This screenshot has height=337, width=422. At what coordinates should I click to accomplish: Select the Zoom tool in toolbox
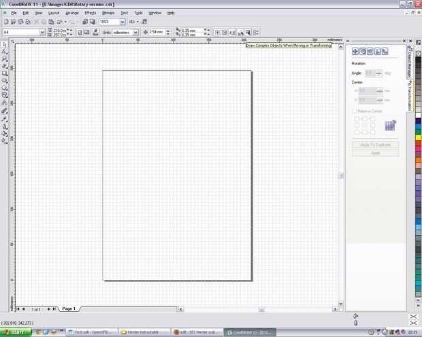[5, 59]
